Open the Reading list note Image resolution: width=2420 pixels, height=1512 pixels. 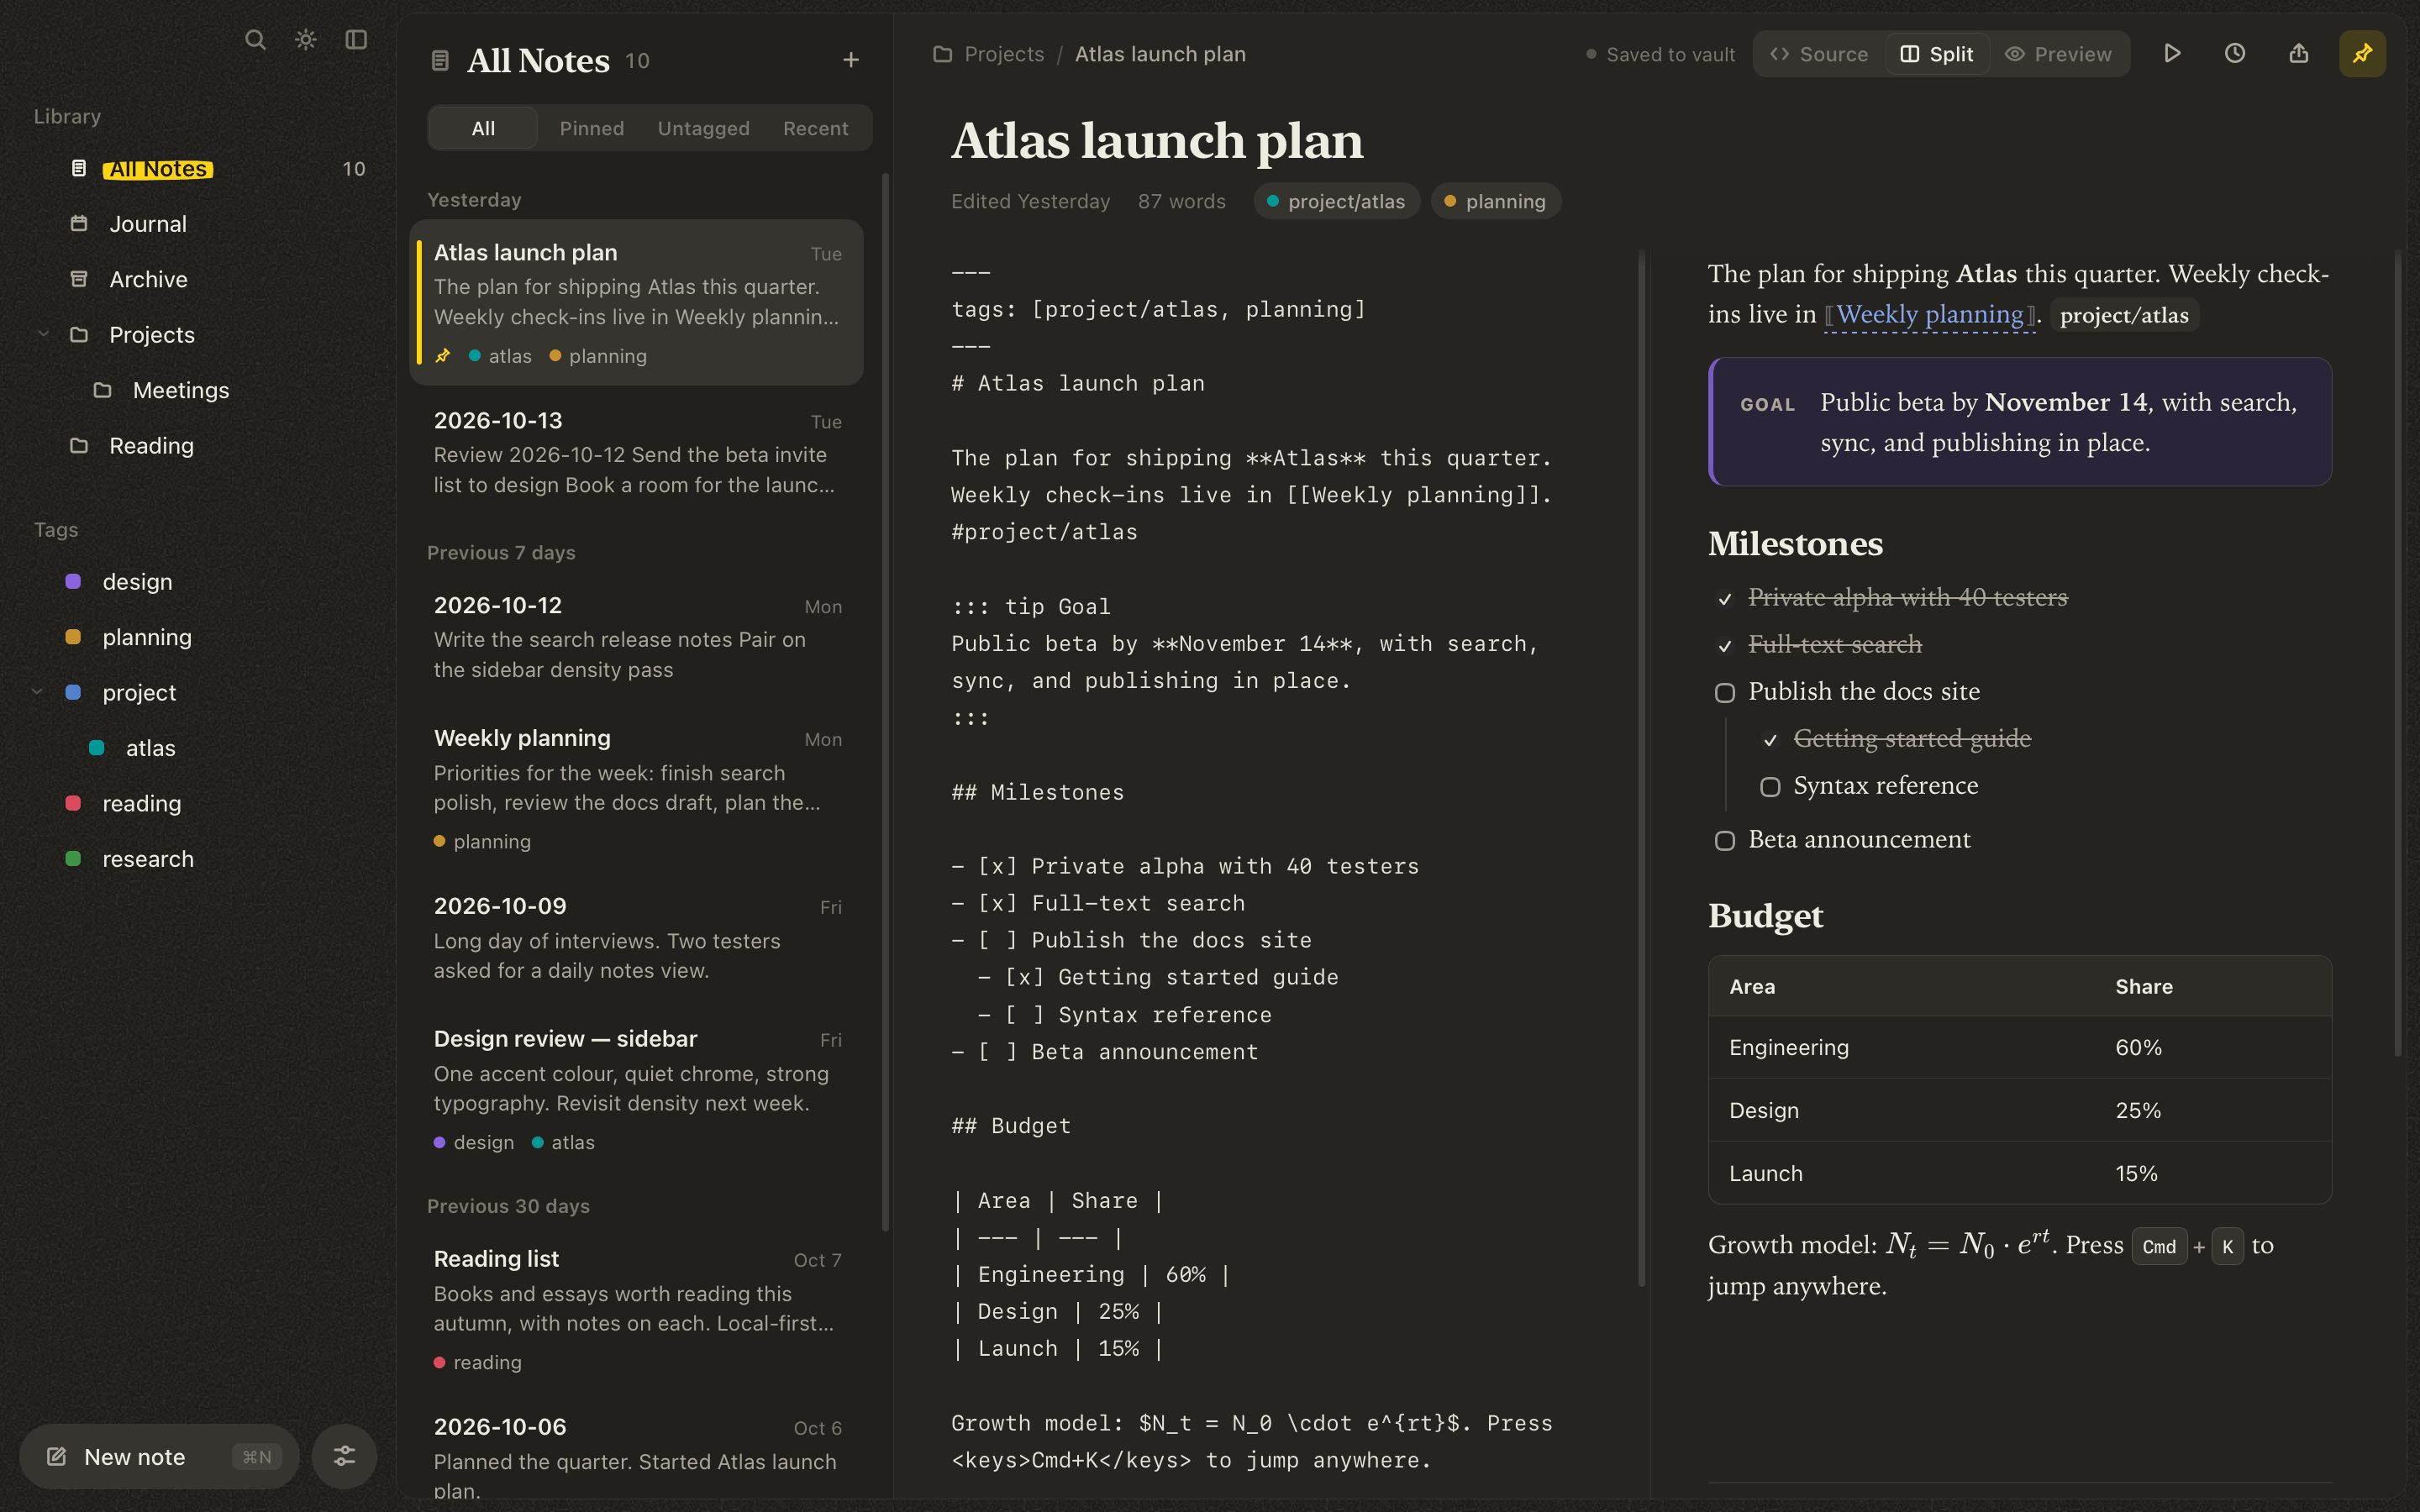pyautogui.click(x=636, y=1310)
